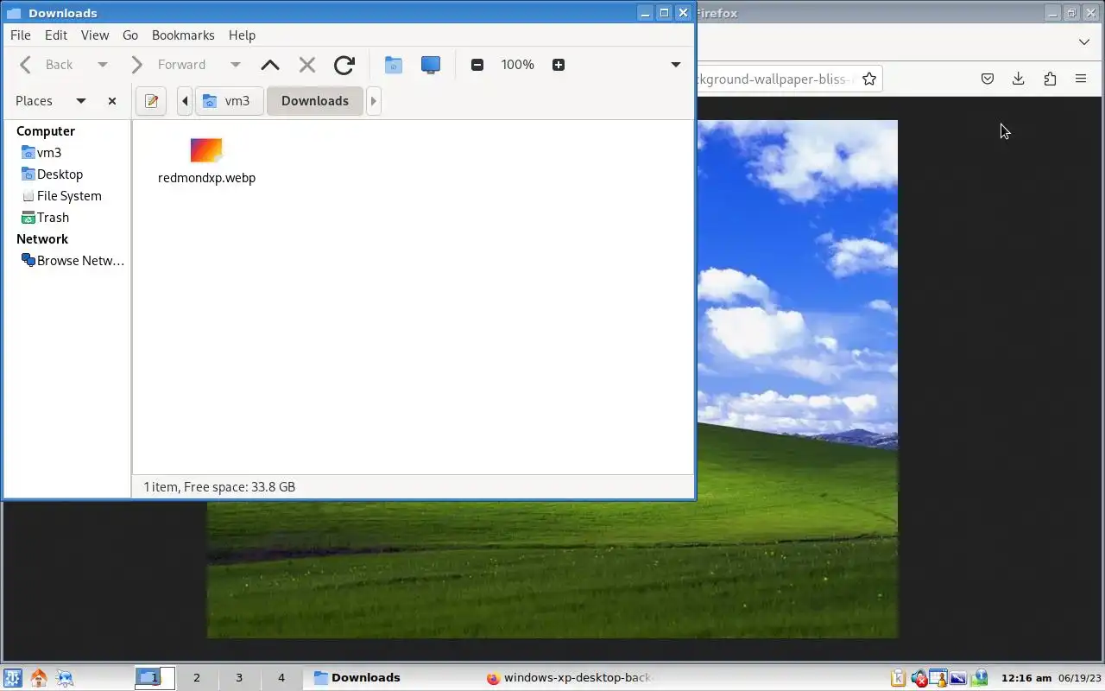1105x691 pixels.
Task: Click the redmondxp.webp file name
Action: click(x=206, y=178)
